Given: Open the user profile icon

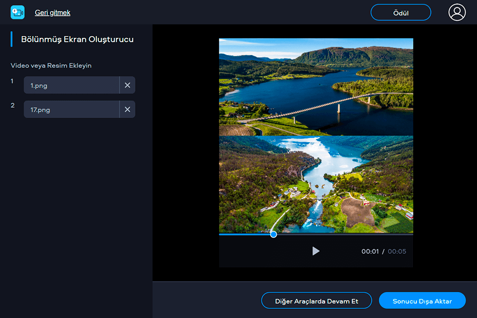Looking at the screenshot, I should point(457,12).
